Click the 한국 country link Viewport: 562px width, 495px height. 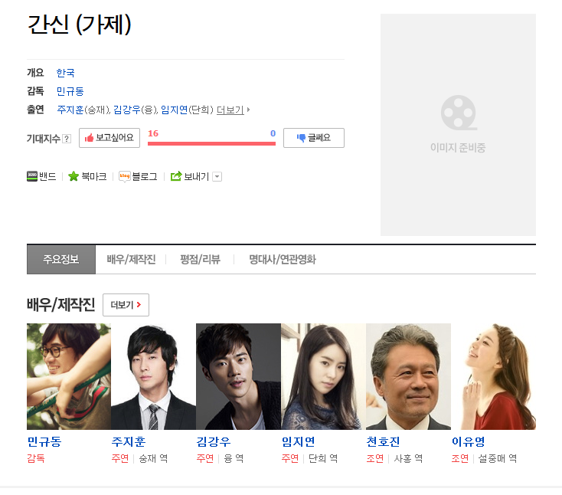[x=66, y=73]
